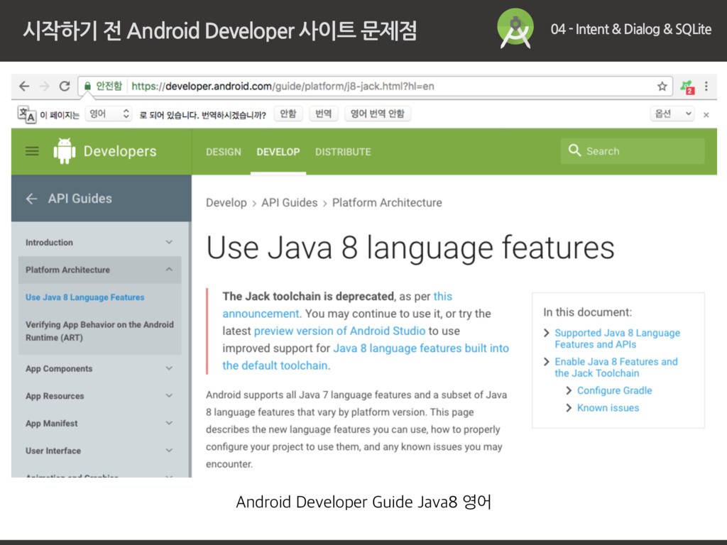Image resolution: width=727 pixels, height=545 pixels.
Task: Switch to the DESIGN tab
Action: 224,152
